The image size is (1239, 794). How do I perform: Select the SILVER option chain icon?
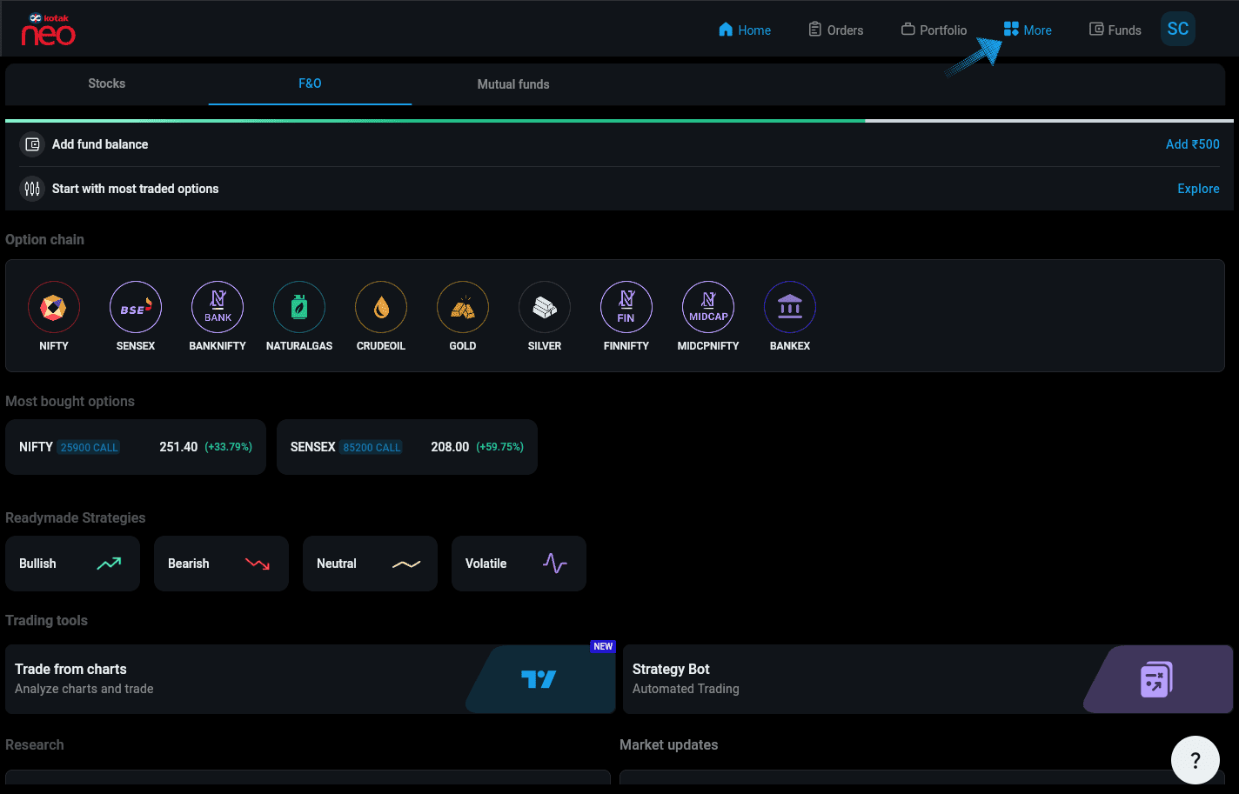(x=545, y=308)
